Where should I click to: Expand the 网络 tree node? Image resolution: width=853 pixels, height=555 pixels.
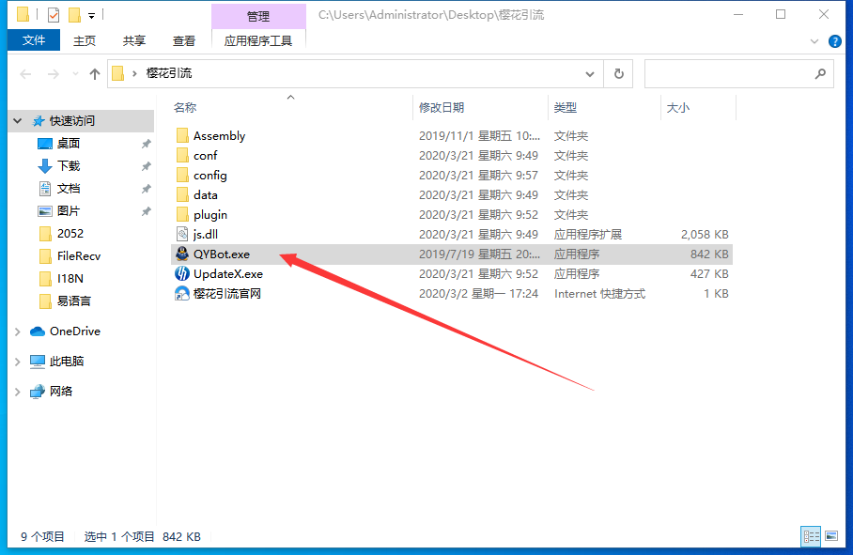point(18,392)
